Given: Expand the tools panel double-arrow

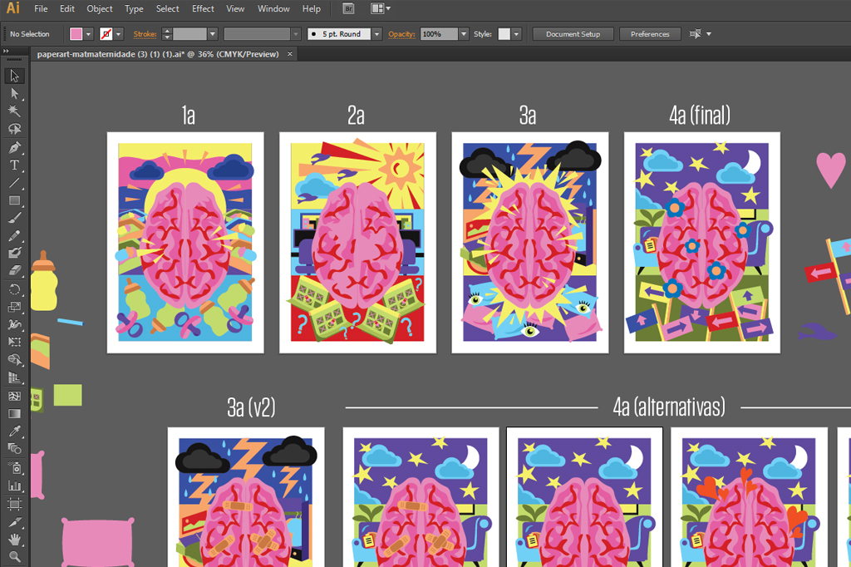Looking at the screenshot, I should click(x=6, y=51).
